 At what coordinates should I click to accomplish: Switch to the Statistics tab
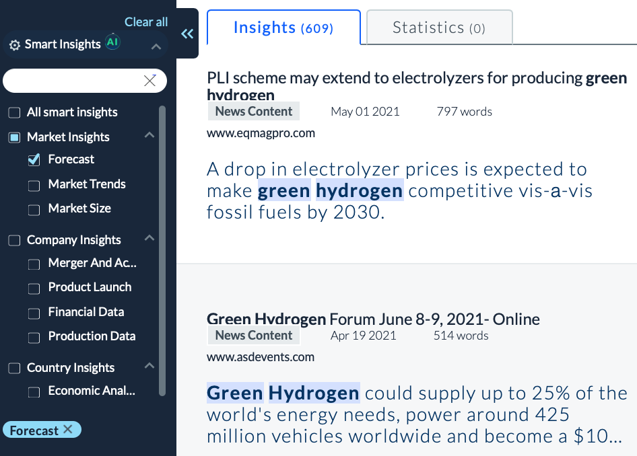click(x=438, y=28)
